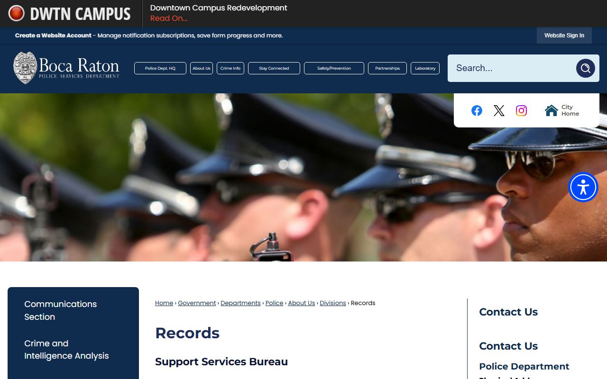This screenshot has height=379, width=607.
Task: Click Create a Website Account link
Action: coord(53,36)
